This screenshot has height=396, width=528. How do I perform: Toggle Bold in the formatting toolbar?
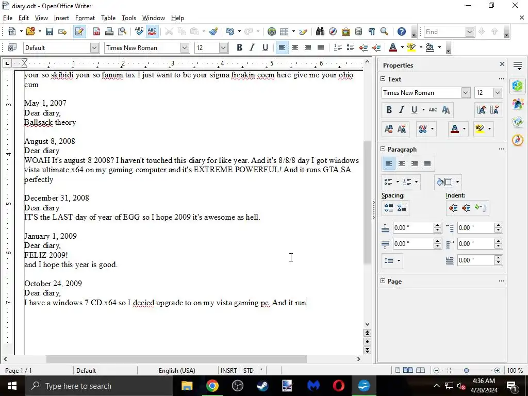(x=239, y=48)
